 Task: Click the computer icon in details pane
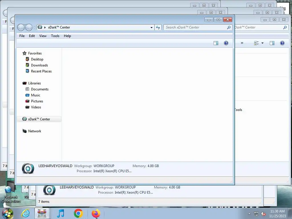click(28, 169)
